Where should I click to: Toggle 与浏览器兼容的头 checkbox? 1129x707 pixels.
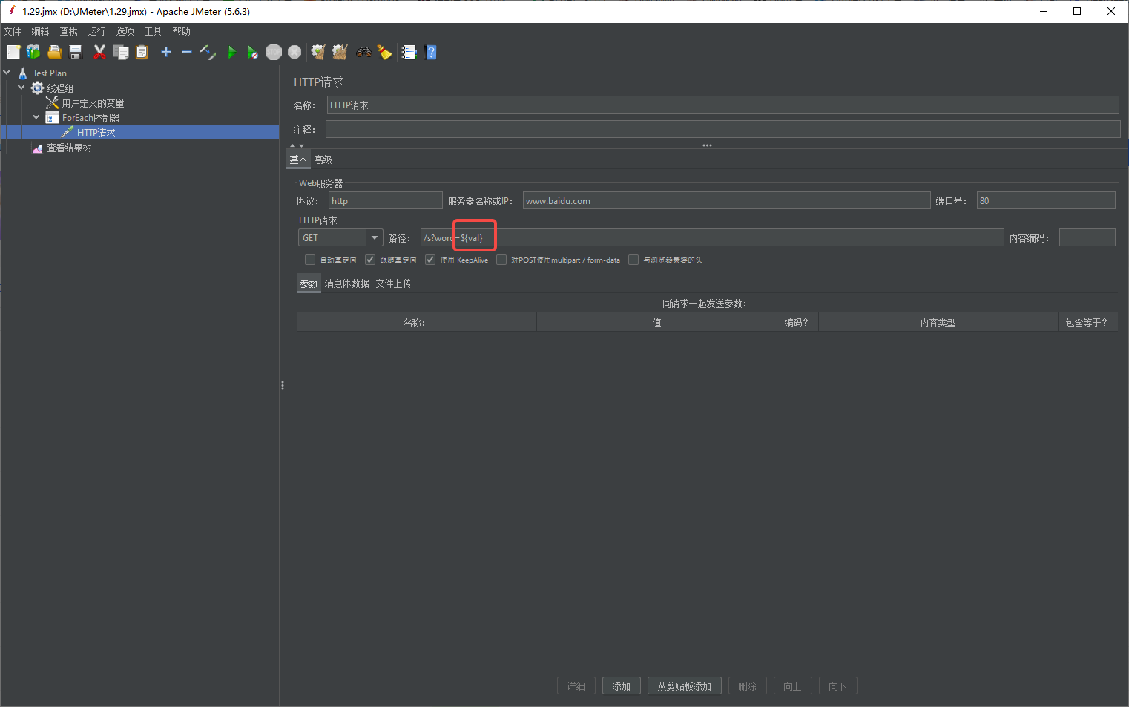tap(633, 260)
